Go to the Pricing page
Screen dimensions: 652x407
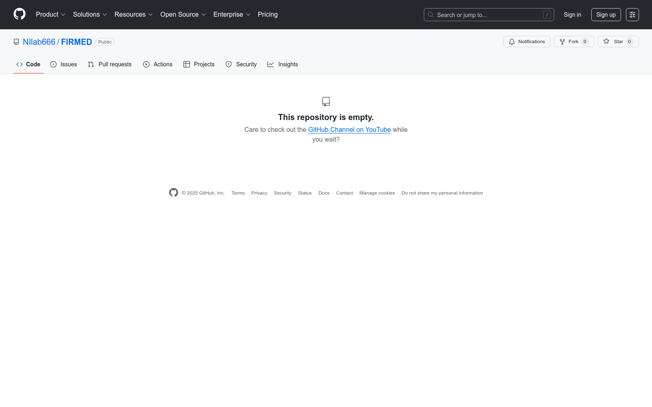click(x=268, y=15)
